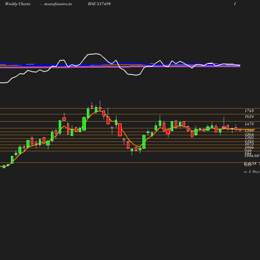Click the 1304.60 price value
The image size is (260, 260).
[252, 155]
